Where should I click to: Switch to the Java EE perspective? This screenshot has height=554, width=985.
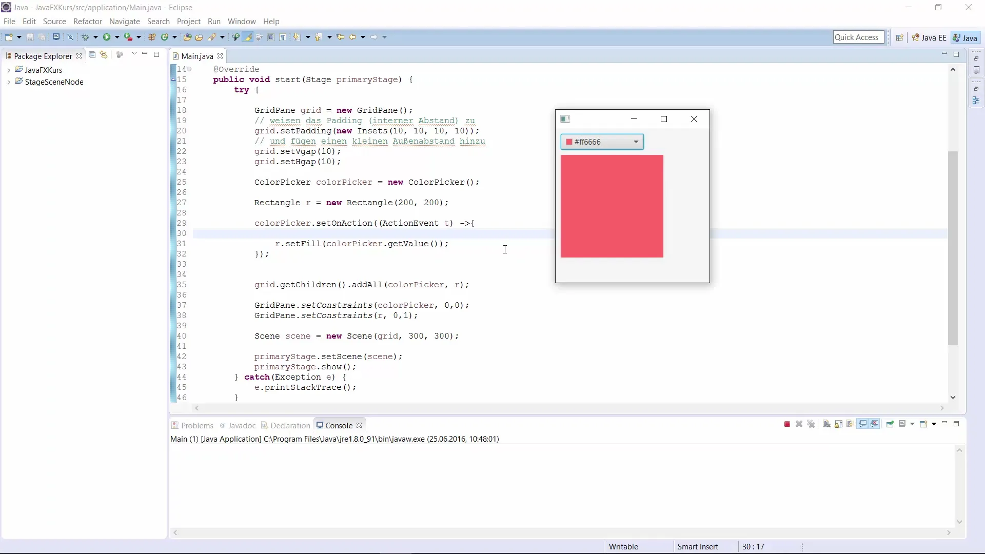click(929, 37)
